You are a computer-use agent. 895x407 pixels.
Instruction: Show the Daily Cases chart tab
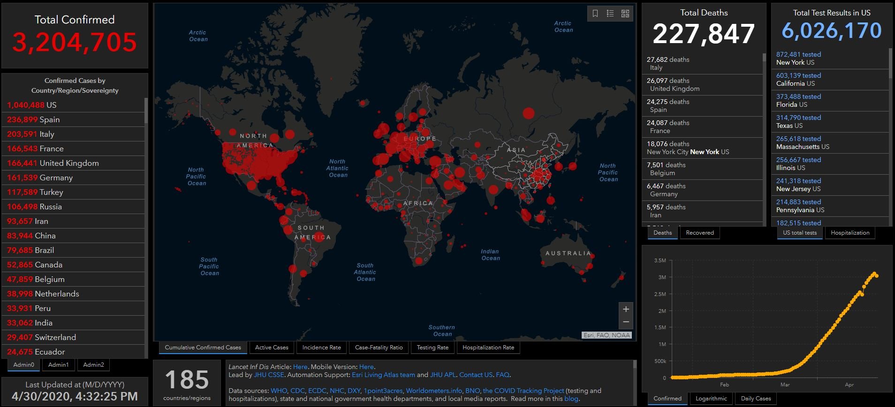point(756,399)
